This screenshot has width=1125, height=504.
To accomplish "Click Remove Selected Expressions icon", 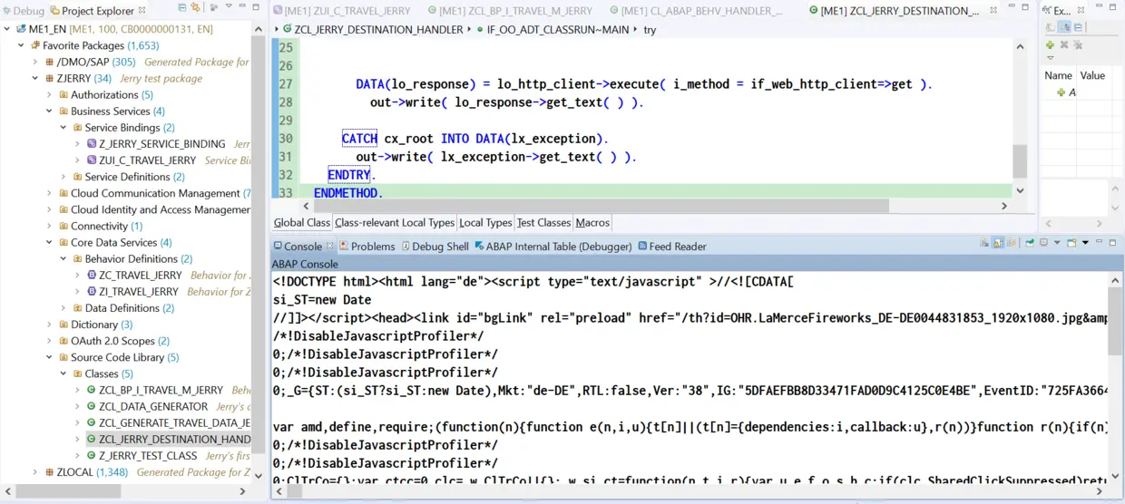I will point(1064,44).
